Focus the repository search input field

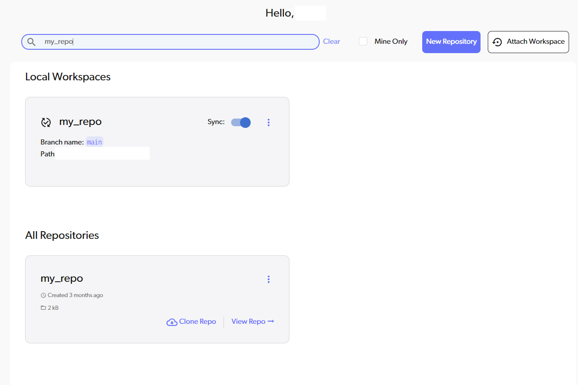click(x=170, y=42)
